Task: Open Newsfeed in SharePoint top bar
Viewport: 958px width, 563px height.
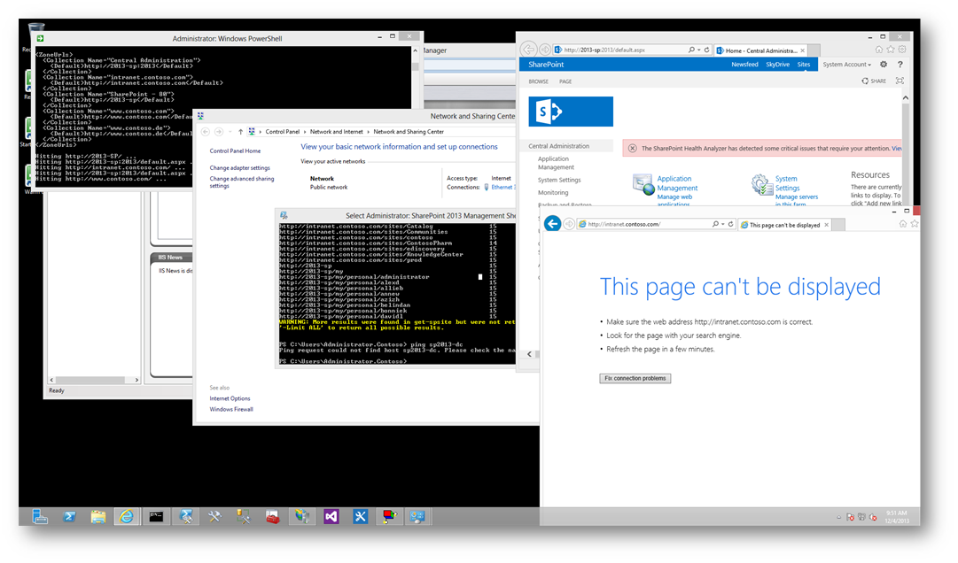Action: click(744, 64)
